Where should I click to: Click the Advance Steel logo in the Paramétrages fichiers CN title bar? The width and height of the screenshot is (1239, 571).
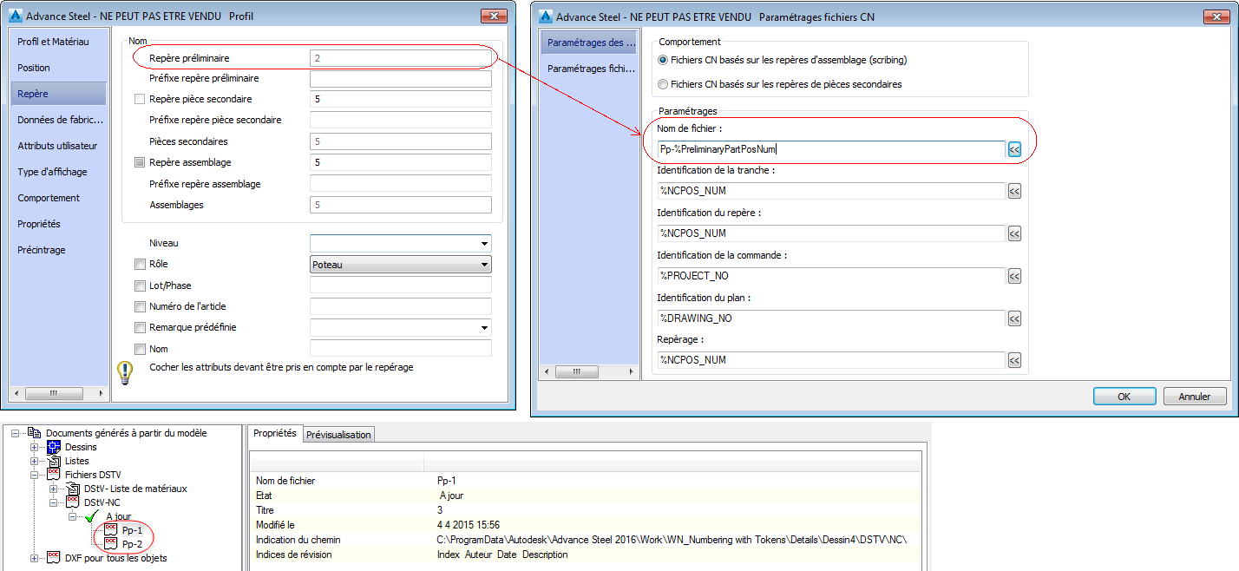[x=545, y=16]
